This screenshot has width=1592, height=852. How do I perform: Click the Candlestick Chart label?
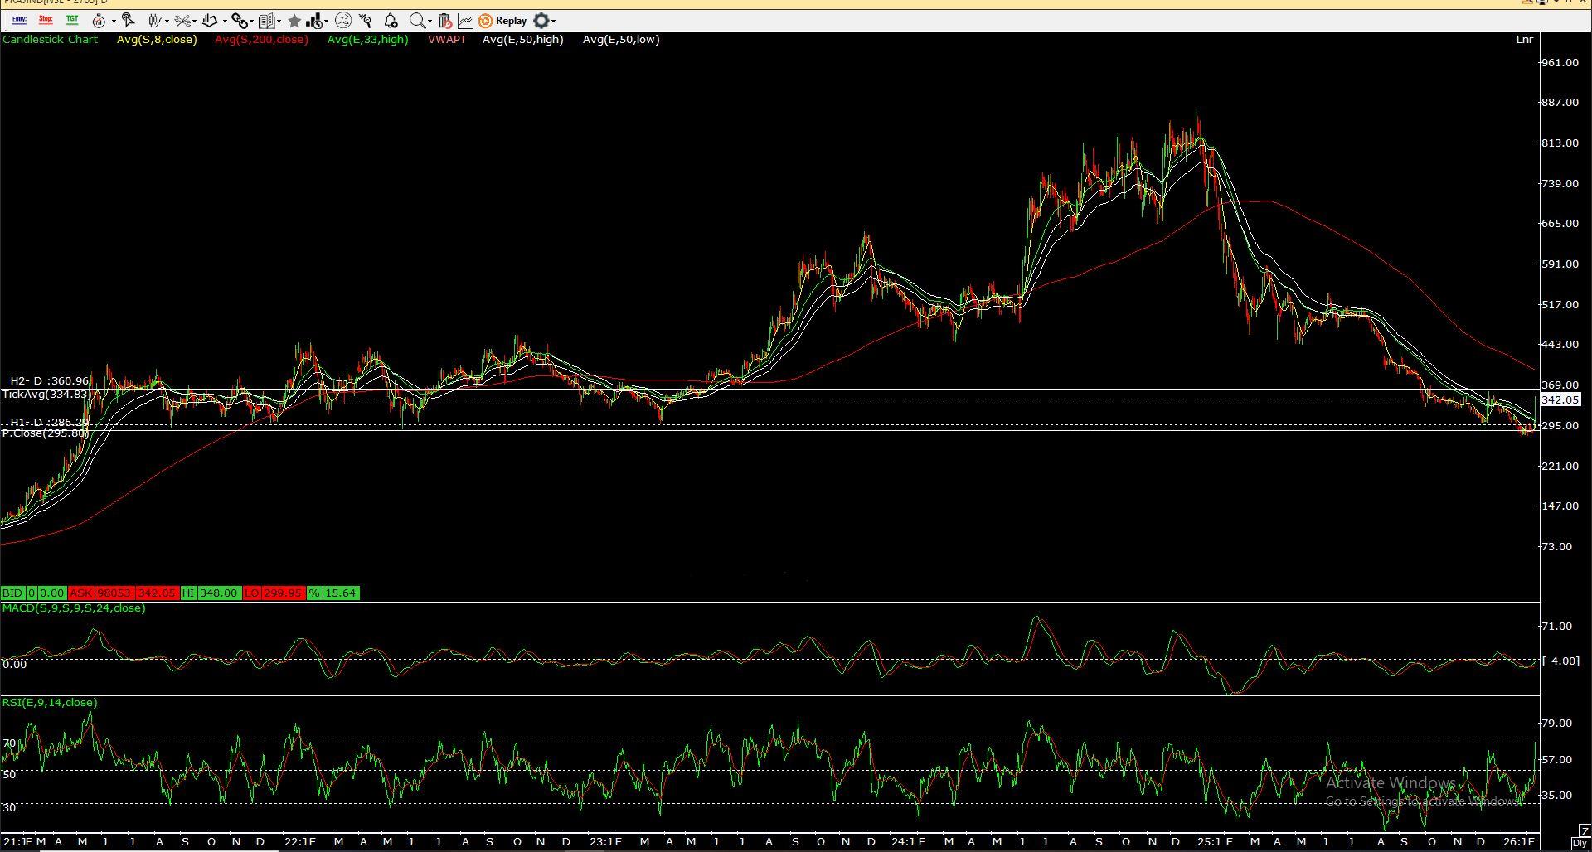coord(50,40)
